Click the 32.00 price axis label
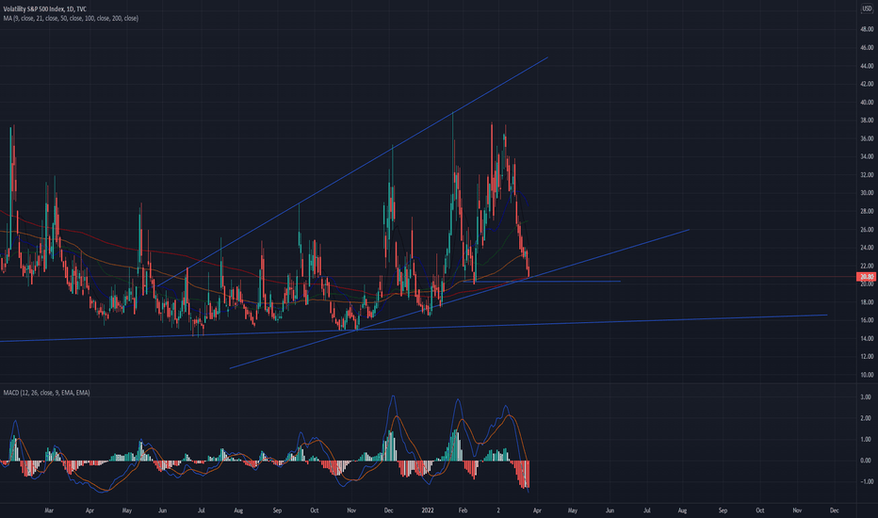The image size is (878, 518). [867, 175]
